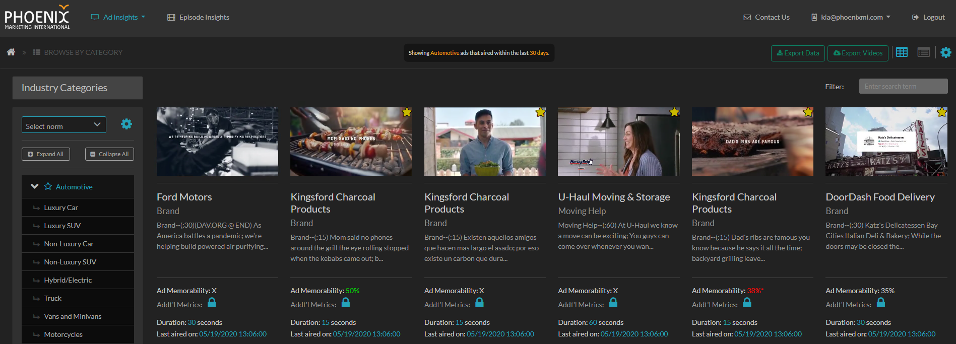Click Contact Us in the top bar

click(767, 17)
